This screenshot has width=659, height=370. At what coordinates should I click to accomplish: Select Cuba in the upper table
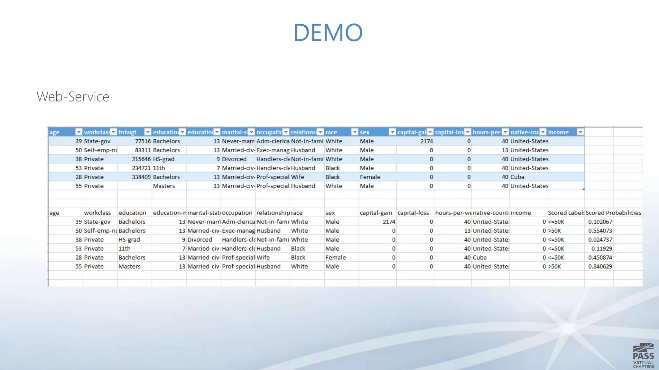point(528,177)
